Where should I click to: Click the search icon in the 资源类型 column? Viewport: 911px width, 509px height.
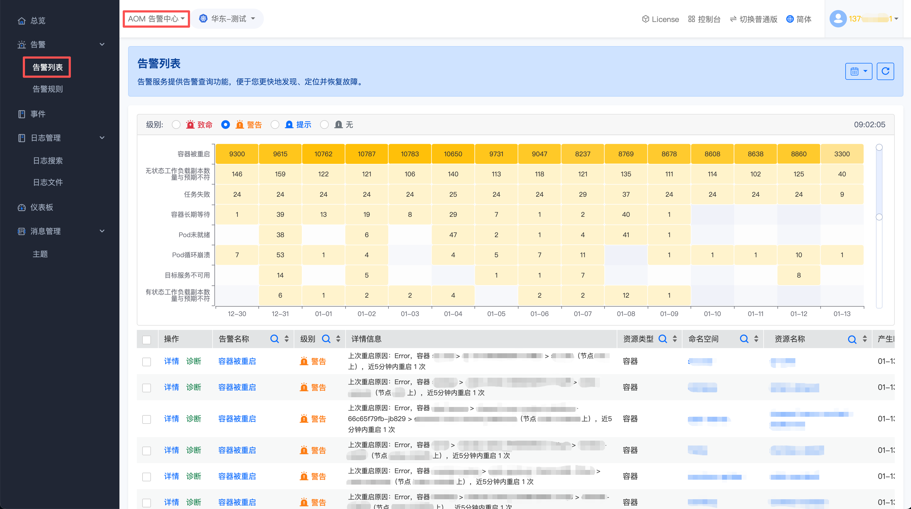tap(662, 339)
